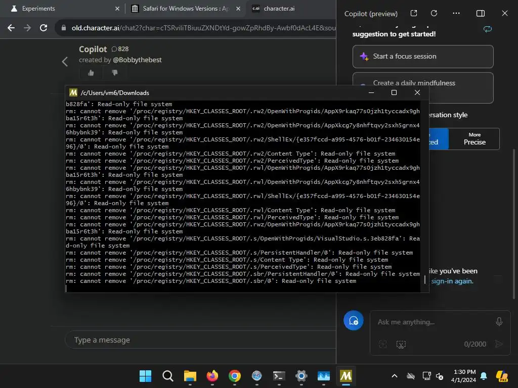Image resolution: width=518 pixels, height=388 pixels.
Task: Select the Balanced conversation style button
Action: tap(438, 139)
